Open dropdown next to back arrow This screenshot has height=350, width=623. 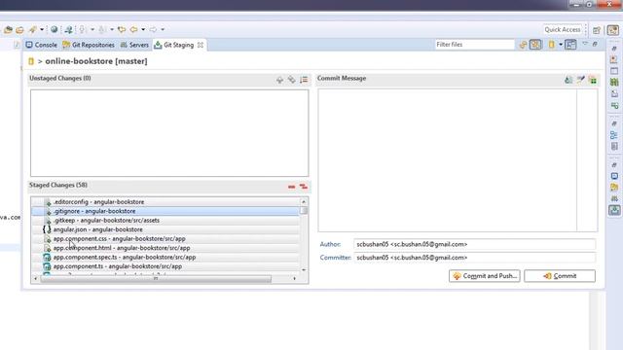tap(143, 29)
